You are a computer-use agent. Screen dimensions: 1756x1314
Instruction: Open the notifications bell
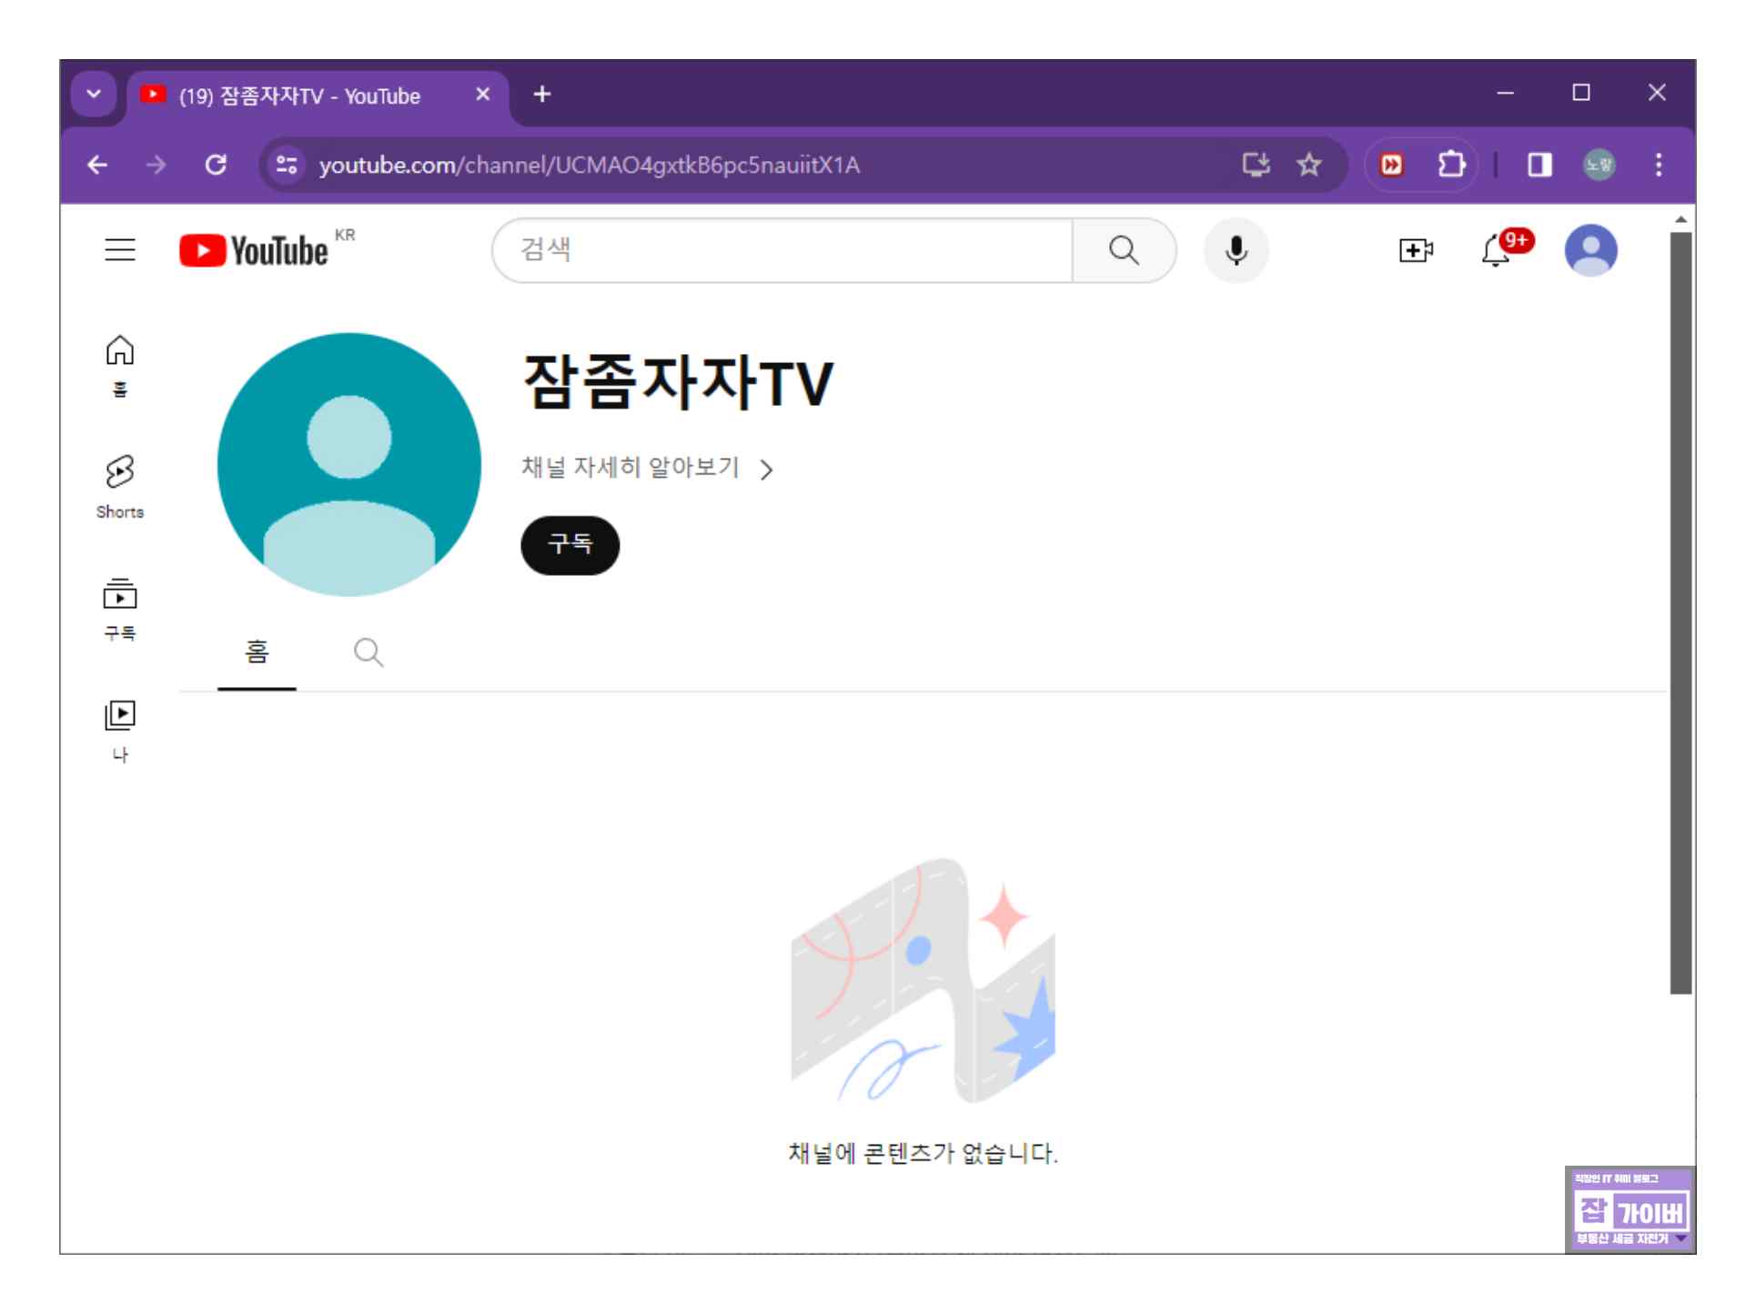click(1497, 250)
